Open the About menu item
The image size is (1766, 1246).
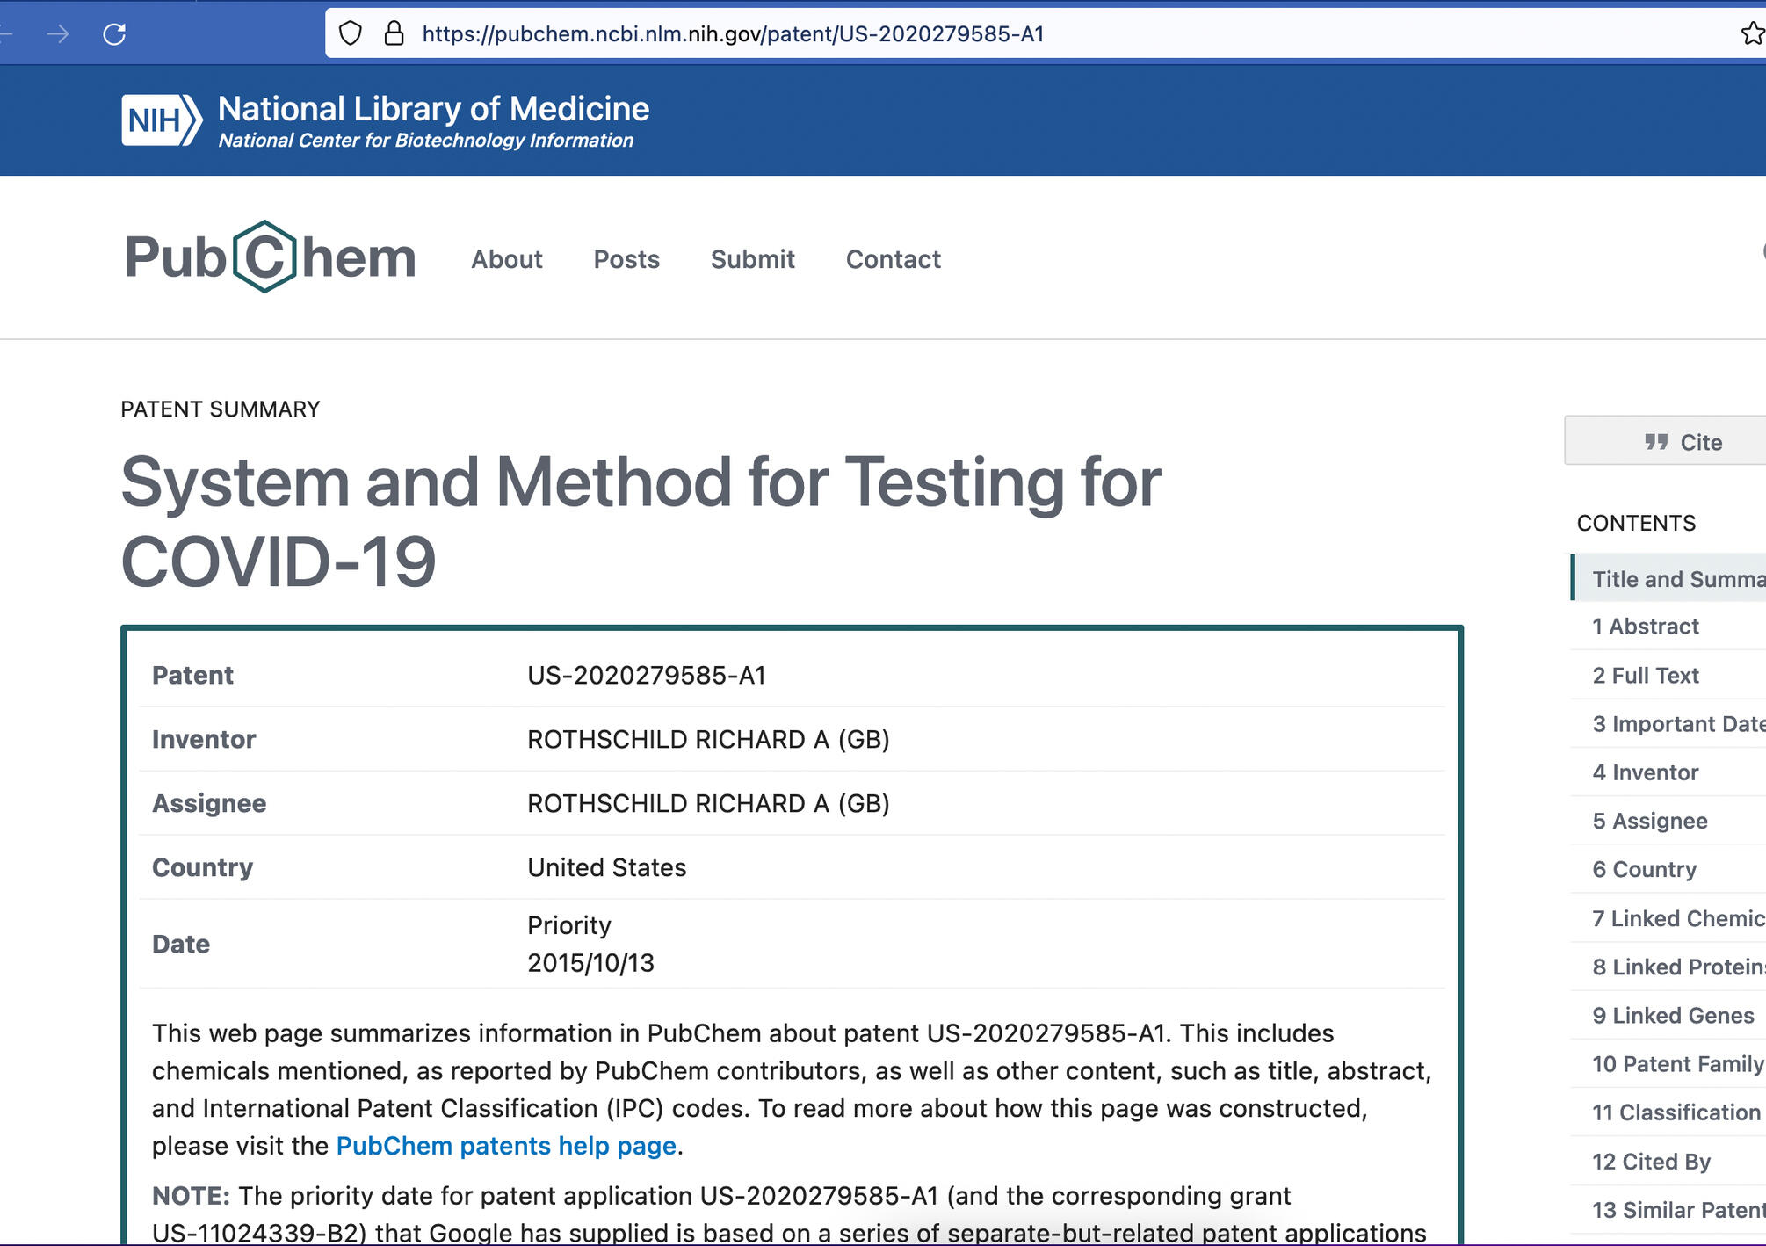(507, 259)
